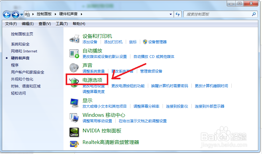Viewport: 262px width, 154px height.
Task: Open 程序 in sidebar
Action: [15, 65]
